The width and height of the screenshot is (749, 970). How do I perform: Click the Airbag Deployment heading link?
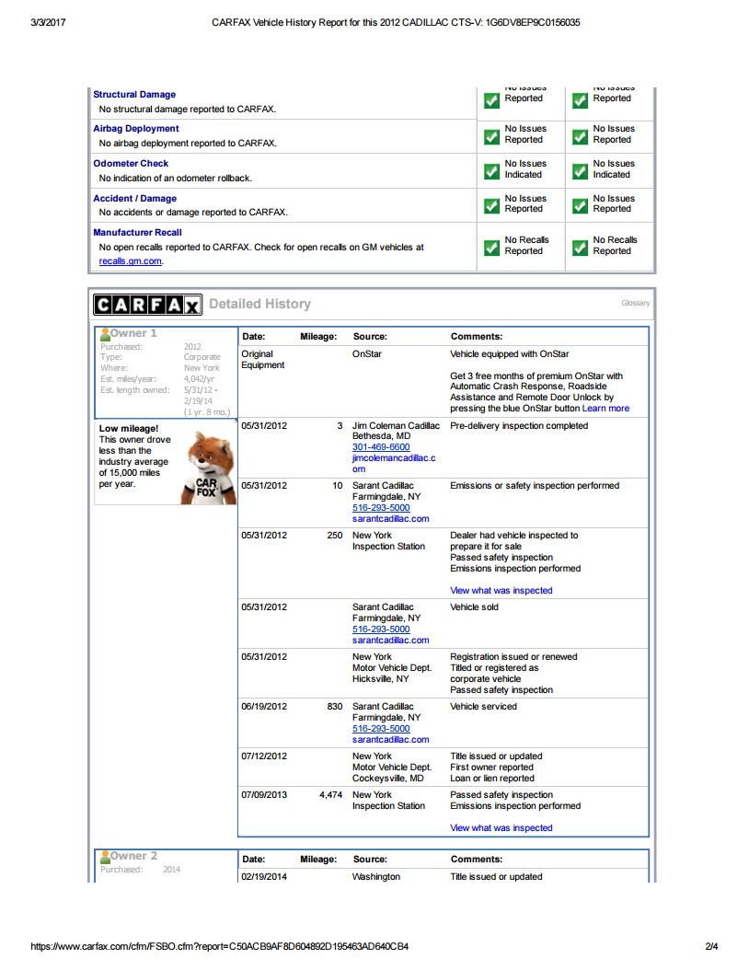point(136,129)
